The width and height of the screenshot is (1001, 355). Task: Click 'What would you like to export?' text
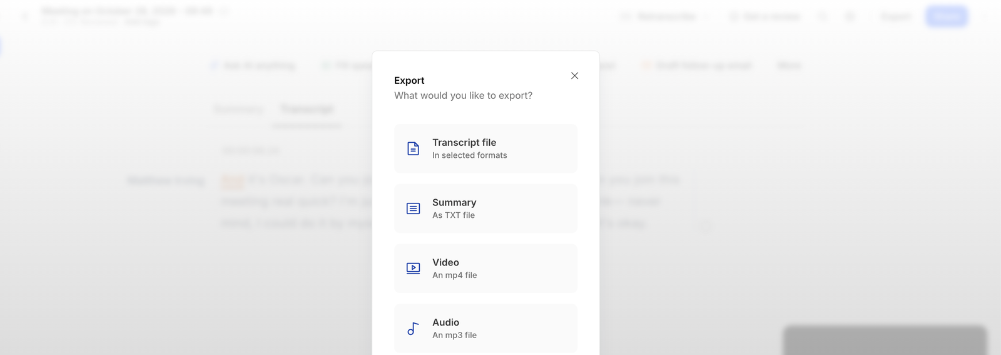(464, 96)
